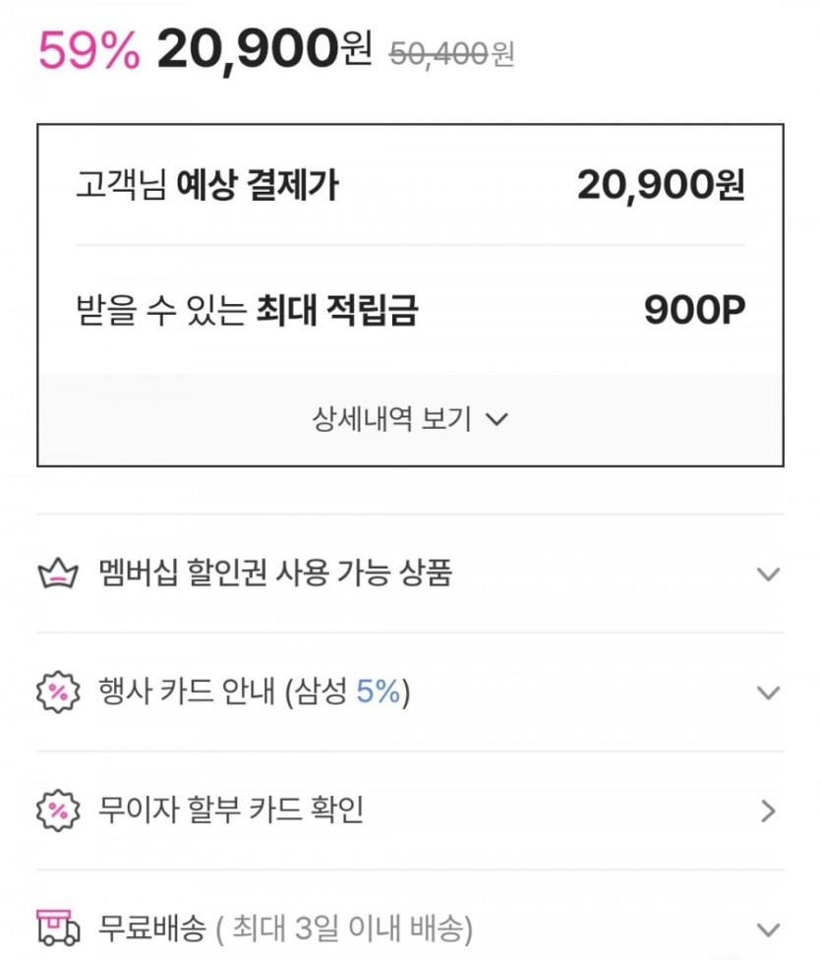Click the 무료배송 label
Screen dimensions: 821x960
[152, 928]
